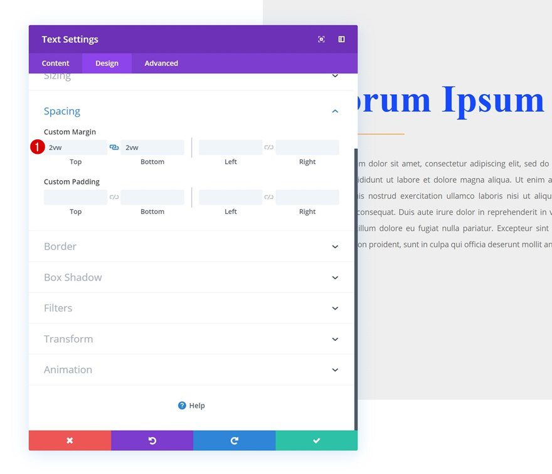This screenshot has width=552, height=474.
Task: Click the blue redo icon at the bottom
Action: pyautogui.click(x=234, y=440)
